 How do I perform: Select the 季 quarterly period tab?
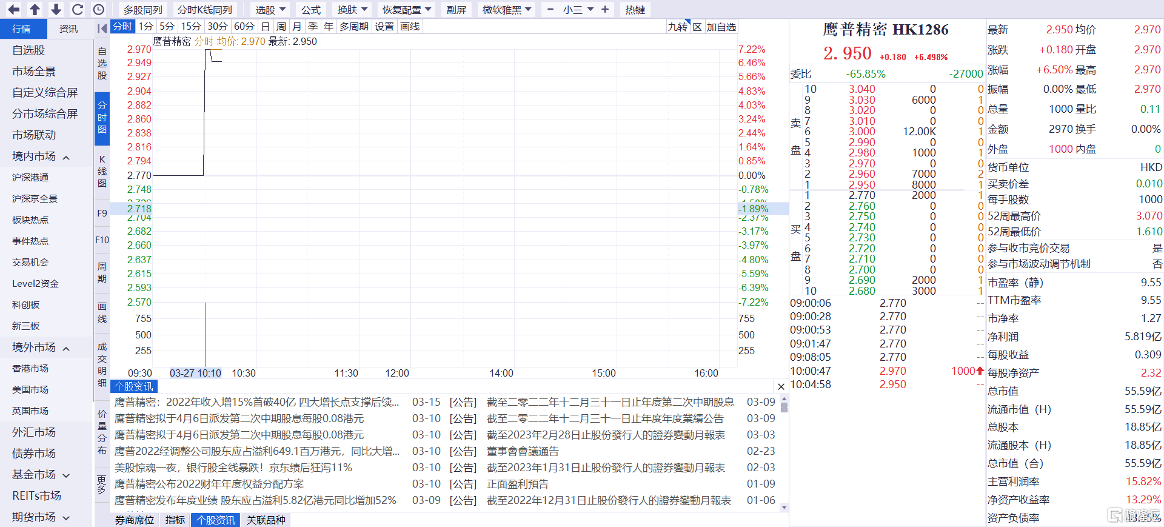click(313, 26)
